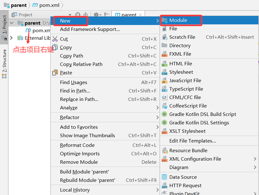Select Reformat Code menu entry

pos(105,145)
